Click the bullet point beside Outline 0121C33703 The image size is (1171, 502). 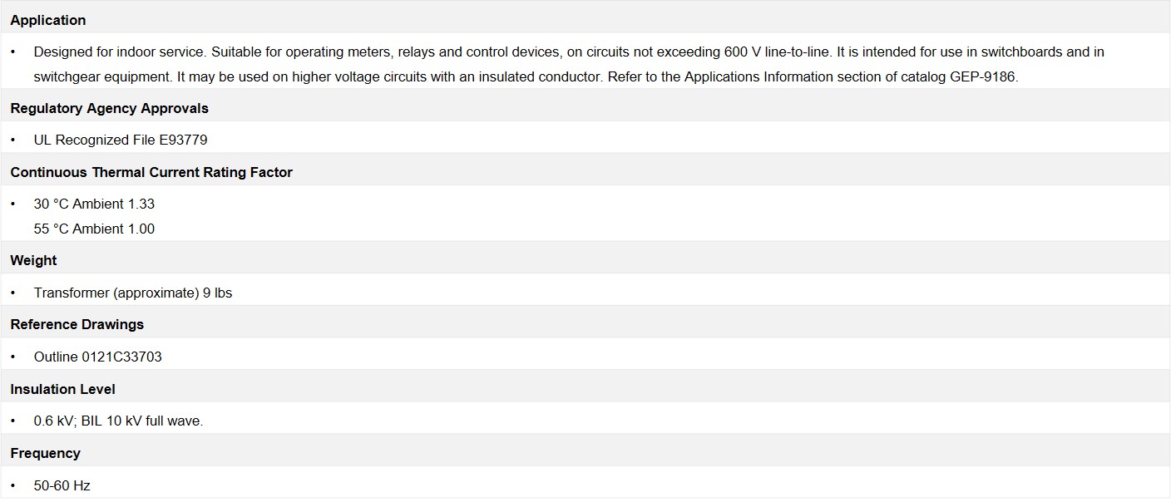[x=13, y=357]
